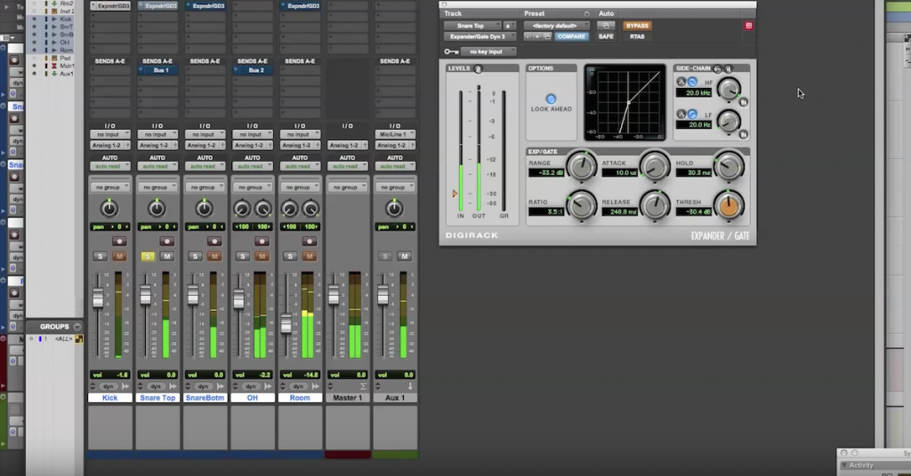Click the Hold value field 30.3 ms

click(694, 173)
